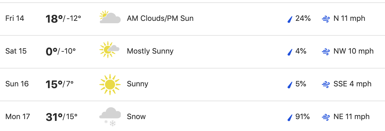This screenshot has width=385, height=131.
Task: Click the 5% precipitation chance value
Action: 301,84
